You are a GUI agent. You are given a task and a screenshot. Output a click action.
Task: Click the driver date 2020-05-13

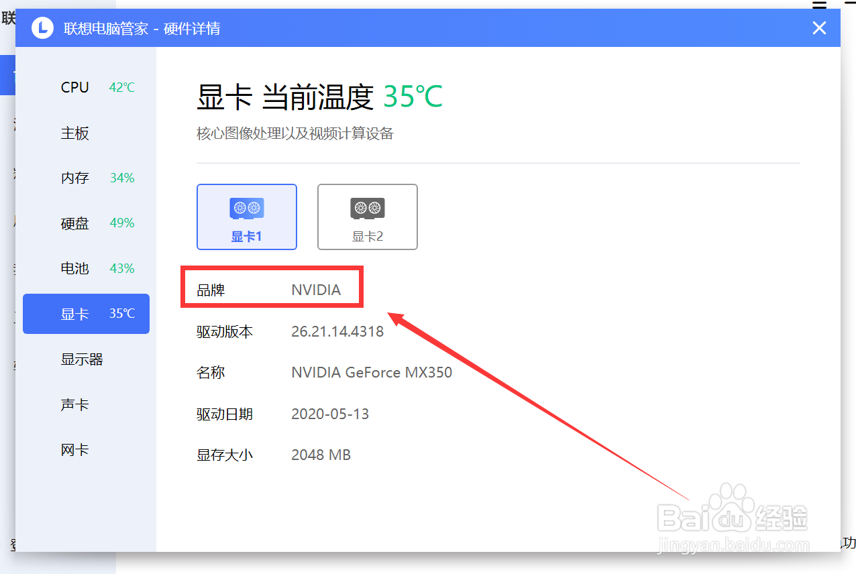(x=330, y=414)
